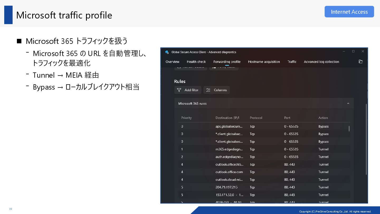Click the Internet Access badge on the slide

349,12
